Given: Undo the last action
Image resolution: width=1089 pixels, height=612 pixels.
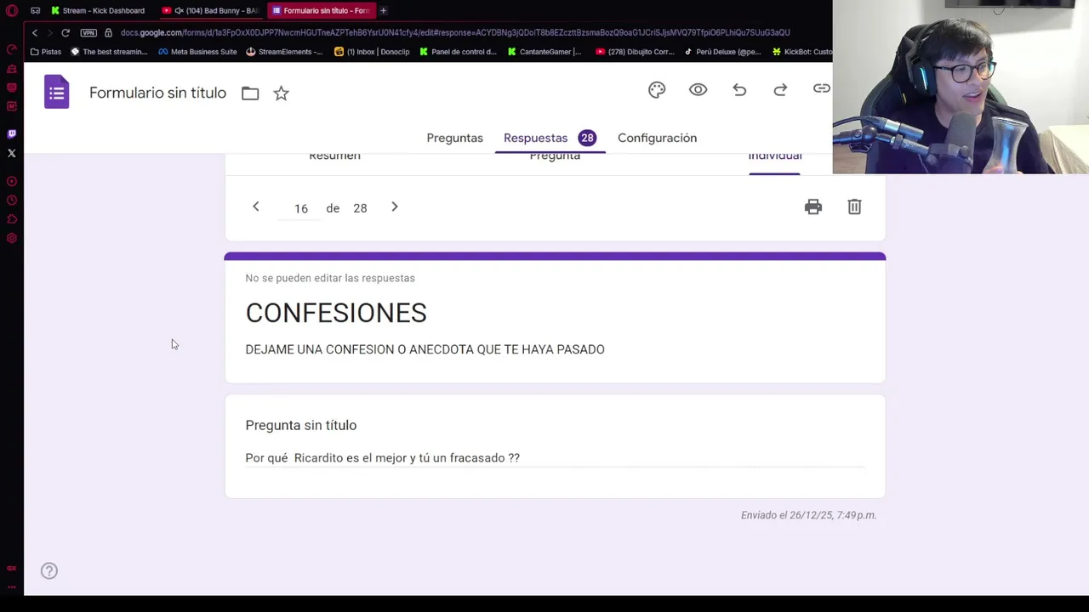Looking at the screenshot, I should 739,89.
